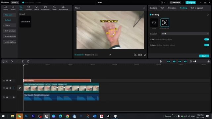Hide the video track with eye icon
The width and height of the screenshot is (212, 119).
coord(10,88)
